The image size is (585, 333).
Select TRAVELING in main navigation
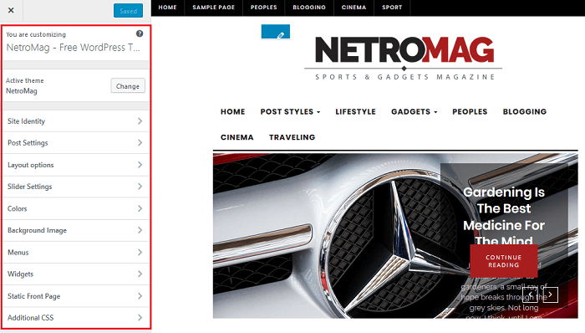(x=292, y=137)
